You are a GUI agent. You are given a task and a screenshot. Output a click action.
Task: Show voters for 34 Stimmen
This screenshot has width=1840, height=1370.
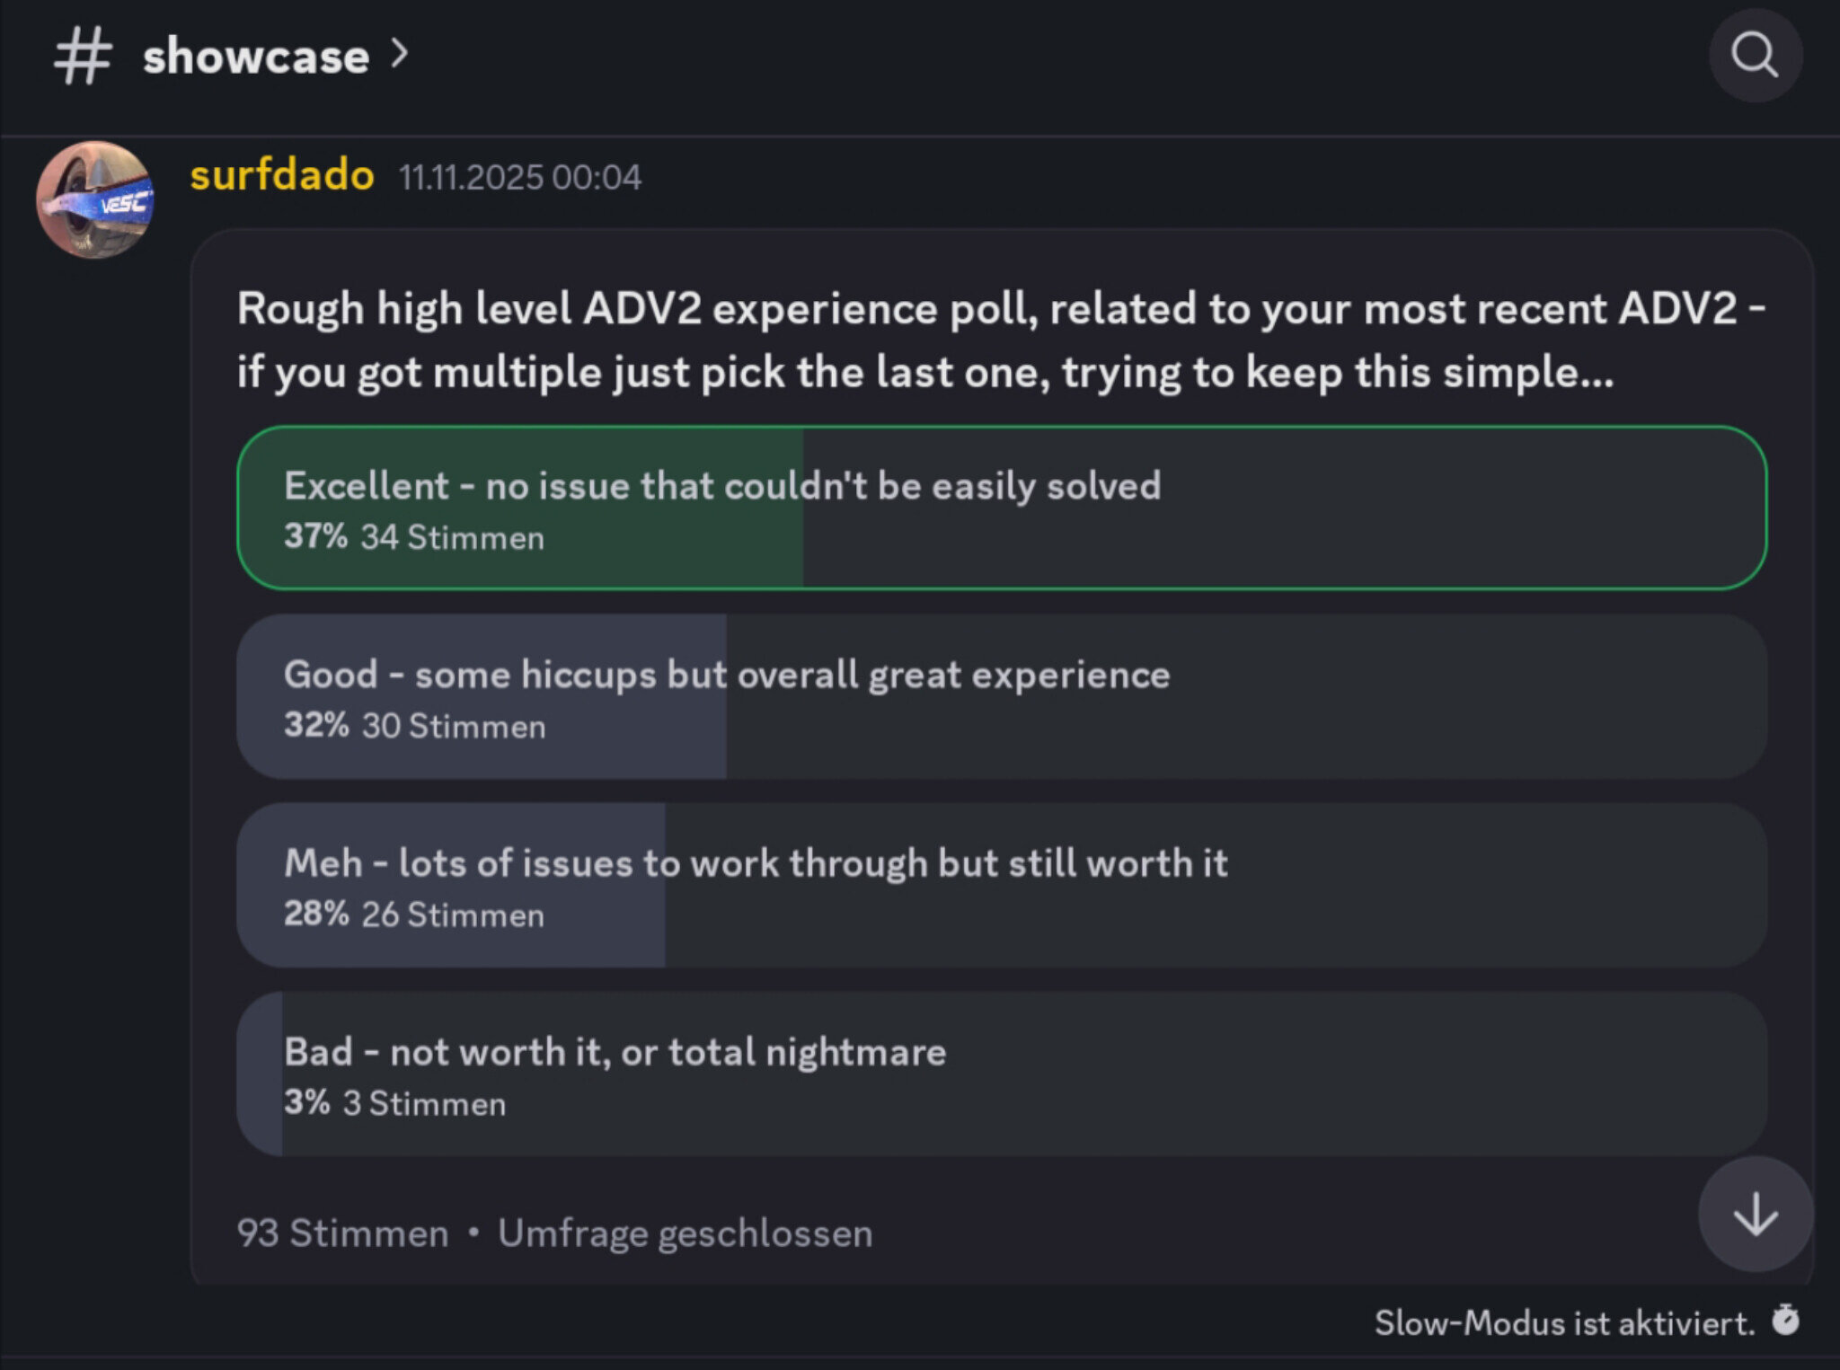pos(452,537)
